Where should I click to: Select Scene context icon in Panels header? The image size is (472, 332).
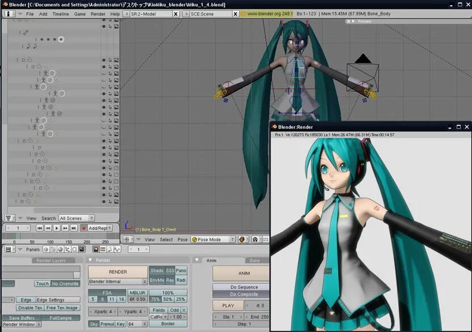[82, 249]
